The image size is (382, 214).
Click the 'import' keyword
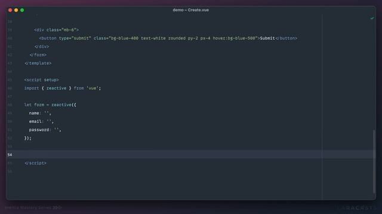point(32,88)
